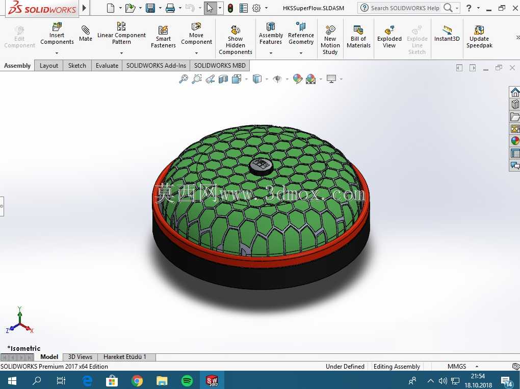Toggle the Section View icon
Viewport: 520px width, 389px height.
click(x=223, y=79)
